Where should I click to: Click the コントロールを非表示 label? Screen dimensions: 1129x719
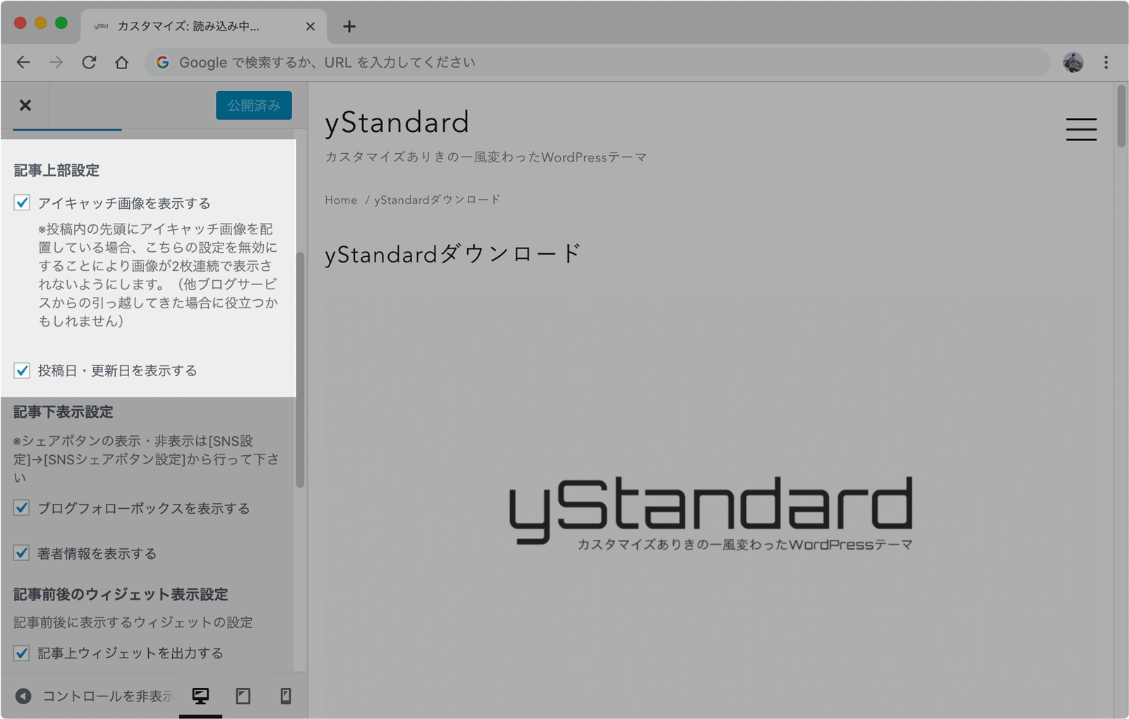[108, 696]
